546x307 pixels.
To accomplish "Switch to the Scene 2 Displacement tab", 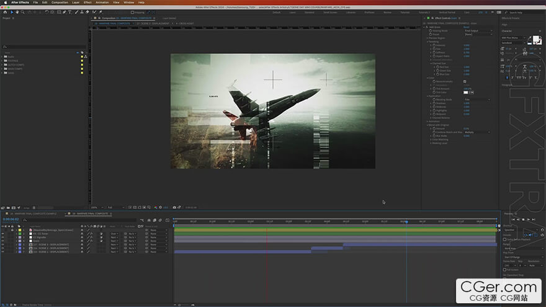I will tap(153, 23).
